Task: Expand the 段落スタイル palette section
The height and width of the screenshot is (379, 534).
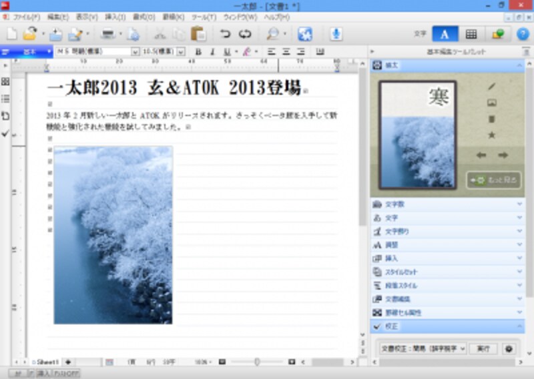Action: pyautogui.click(x=447, y=286)
